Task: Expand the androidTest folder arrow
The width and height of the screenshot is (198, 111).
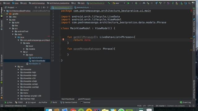Action: click(13, 31)
